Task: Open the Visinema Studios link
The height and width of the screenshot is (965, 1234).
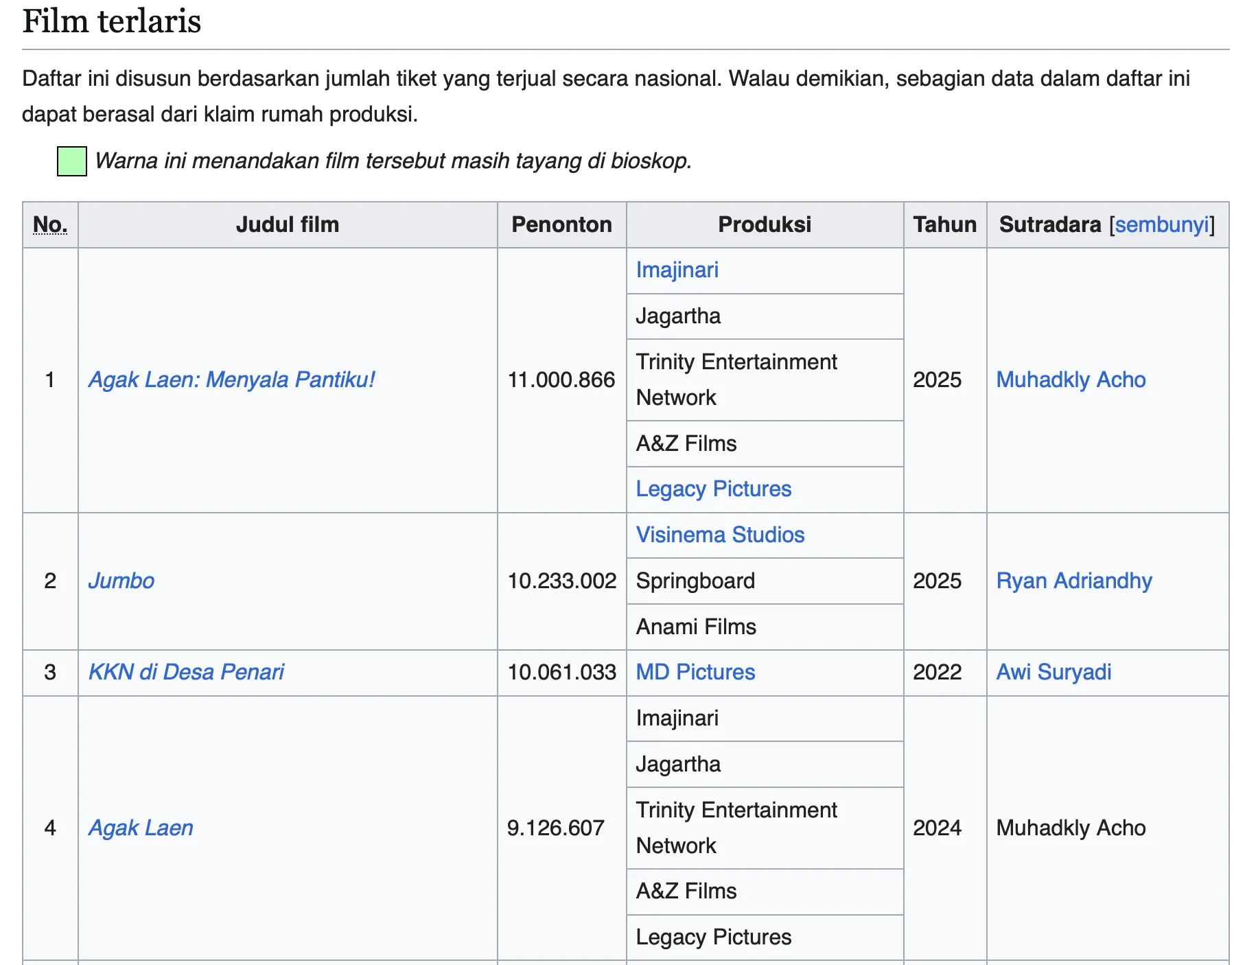Action: [x=720, y=535]
